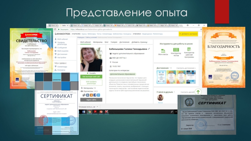251x141 pixels.
Task: Switch to the Материалы tab
Action: click(x=98, y=42)
